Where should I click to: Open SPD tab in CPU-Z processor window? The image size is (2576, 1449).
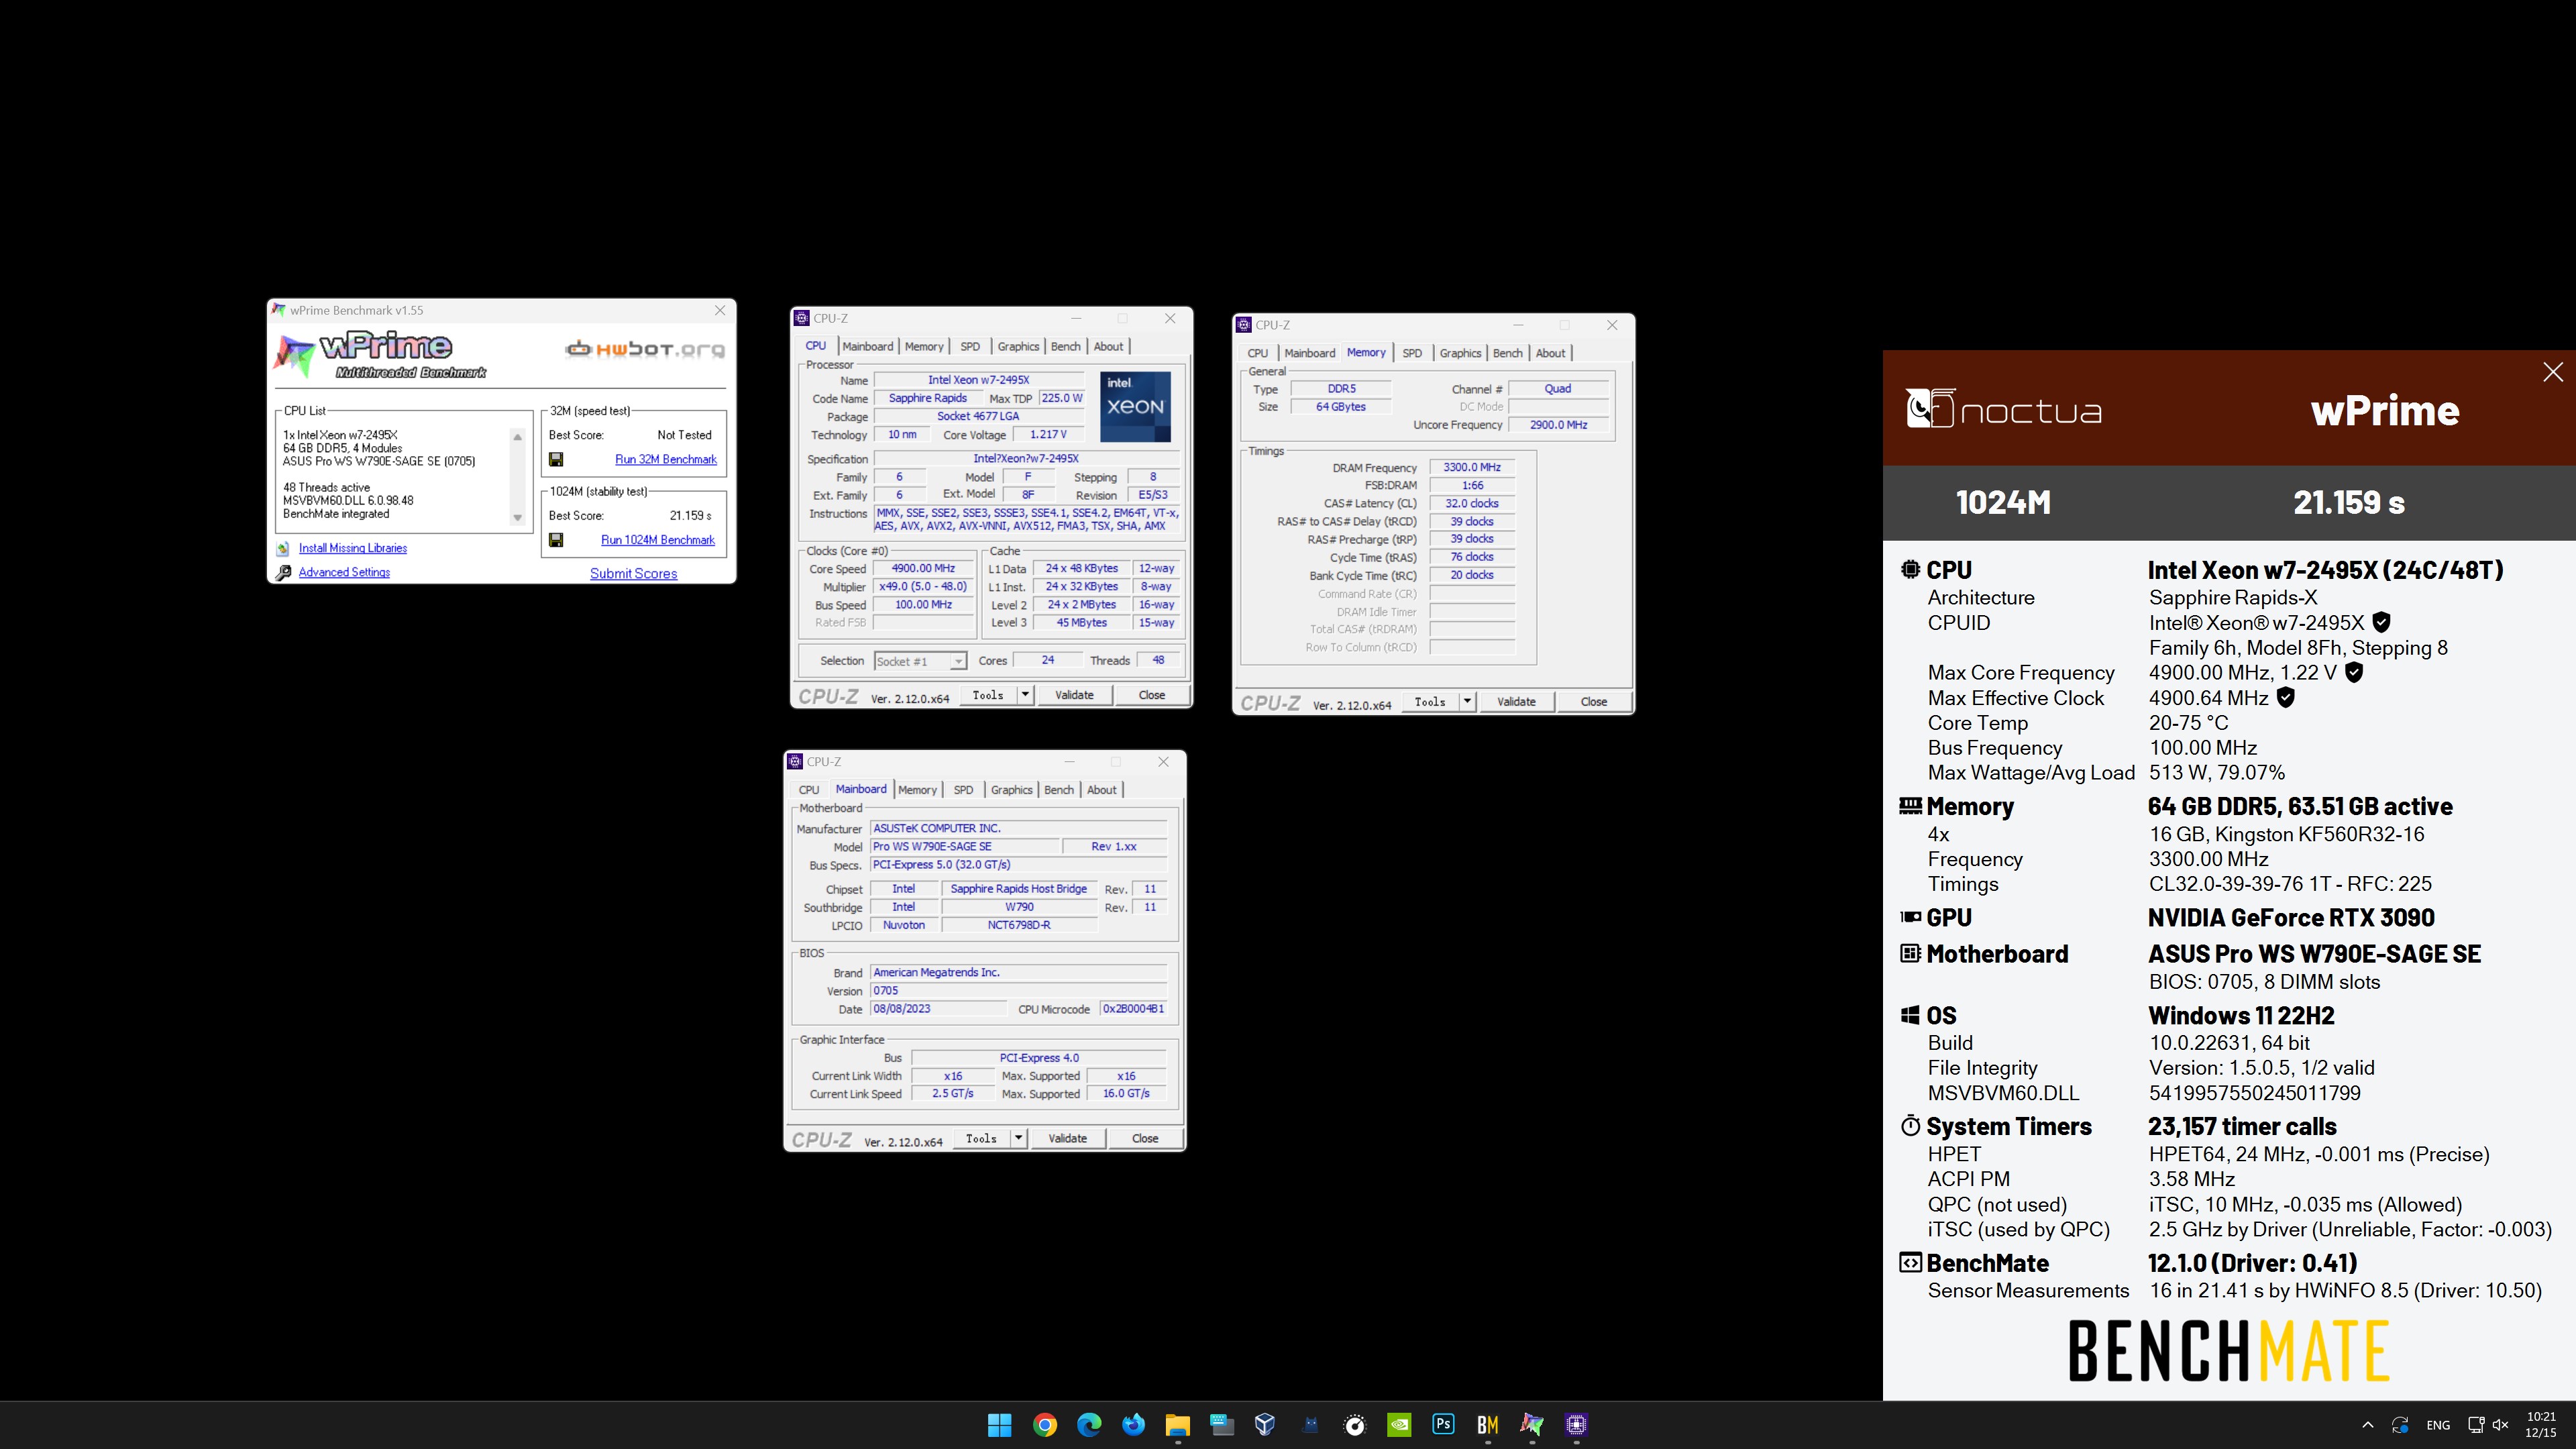[970, 346]
